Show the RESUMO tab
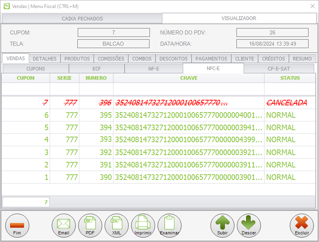The image size is (319, 242). (x=302, y=59)
